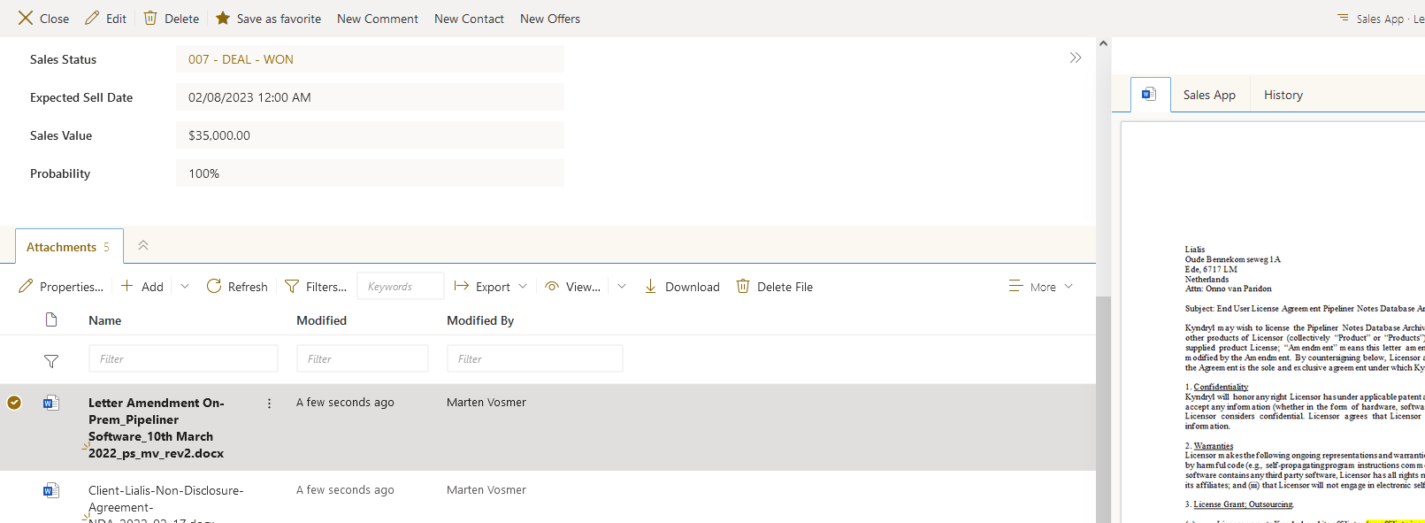
Task: Click 'Marten Vosmer' in the Client-Lialis row
Action: pyautogui.click(x=486, y=489)
